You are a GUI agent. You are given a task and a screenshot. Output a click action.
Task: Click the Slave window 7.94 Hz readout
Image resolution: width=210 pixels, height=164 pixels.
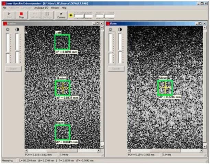click(x=167, y=155)
